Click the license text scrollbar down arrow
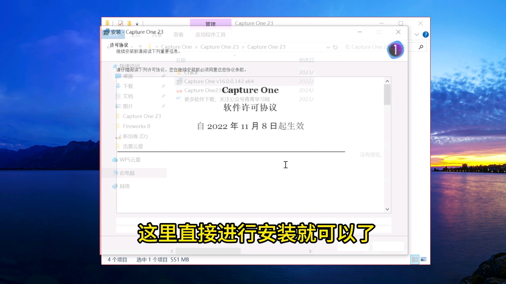 387,209
